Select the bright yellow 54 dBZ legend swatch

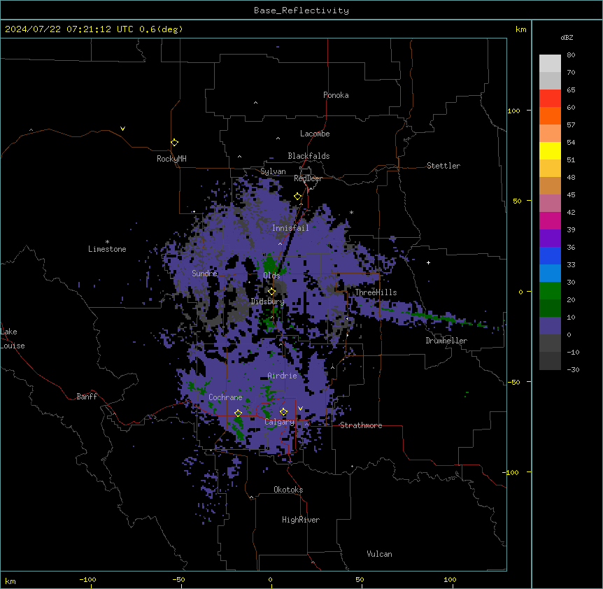[550, 150]
